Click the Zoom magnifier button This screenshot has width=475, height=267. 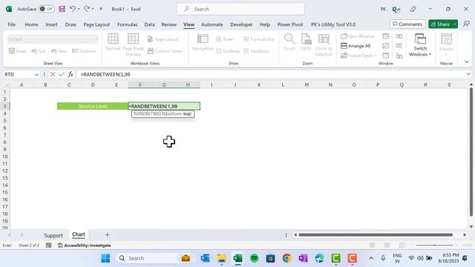[x=289, y=42]
